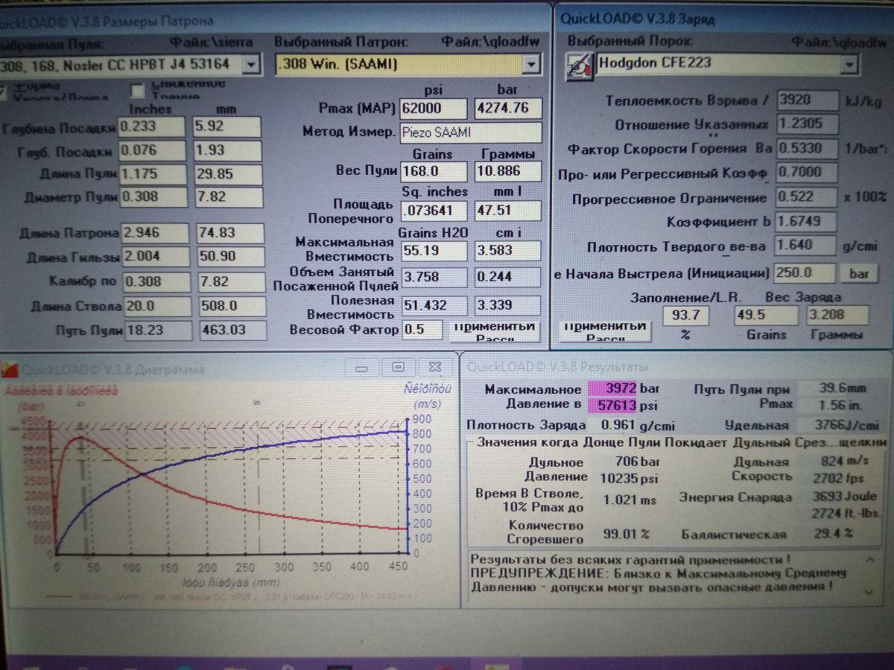894x670 pixels.
Task: Click the burning rate factor 0.5330 field
Action: coord(806,148)
